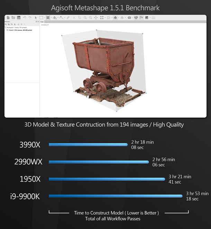Click the Zoom out magnifier
This screenshot has height=229, width=211.
(x=90, y=17)
